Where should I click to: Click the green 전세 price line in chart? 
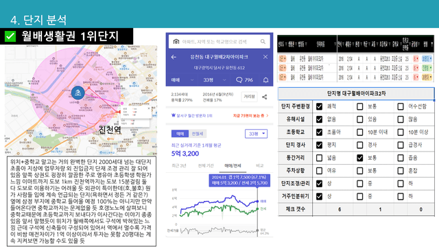[218, 211]
